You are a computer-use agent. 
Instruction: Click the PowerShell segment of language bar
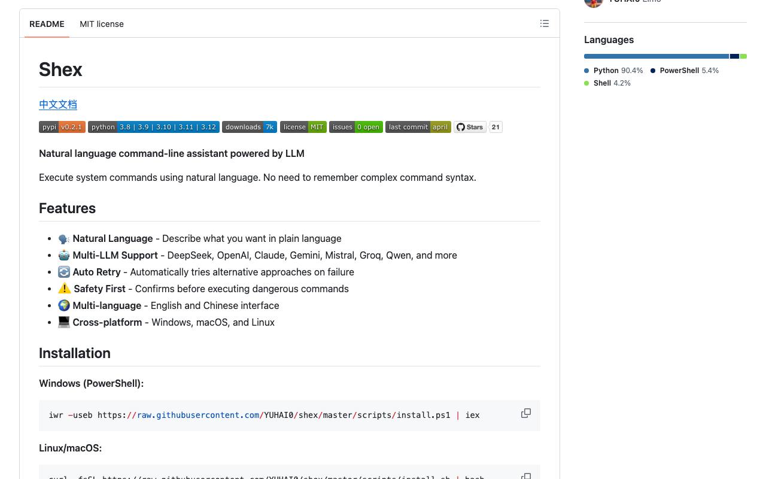click(x=734, y=56)
